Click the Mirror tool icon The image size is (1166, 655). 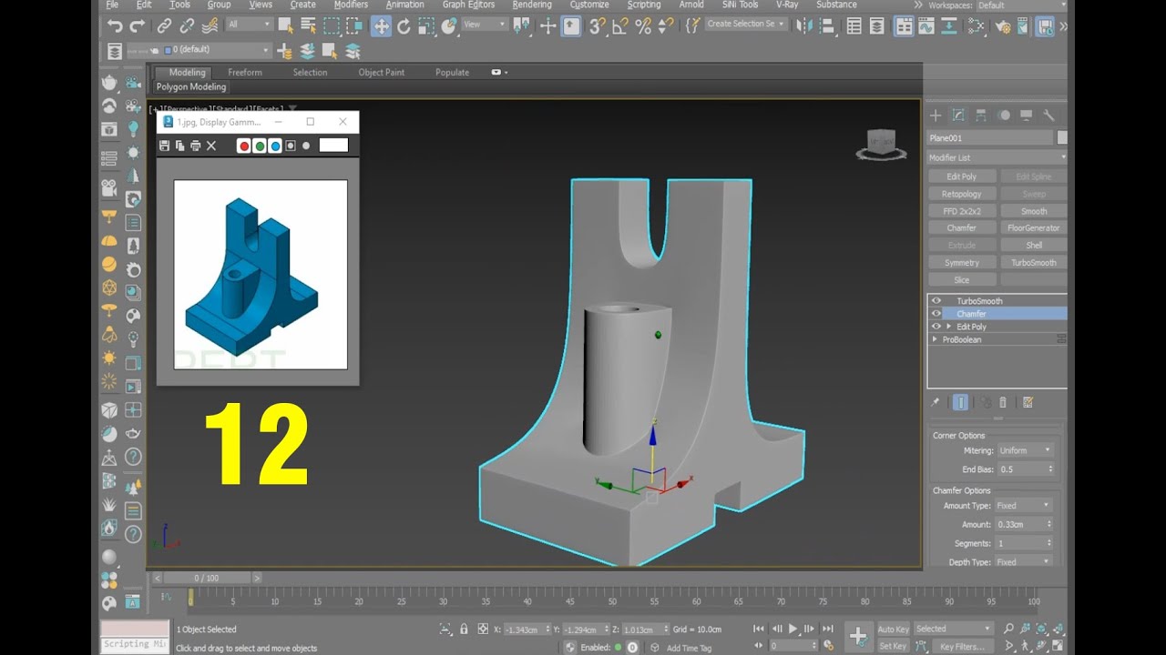[x=803, y=26]
